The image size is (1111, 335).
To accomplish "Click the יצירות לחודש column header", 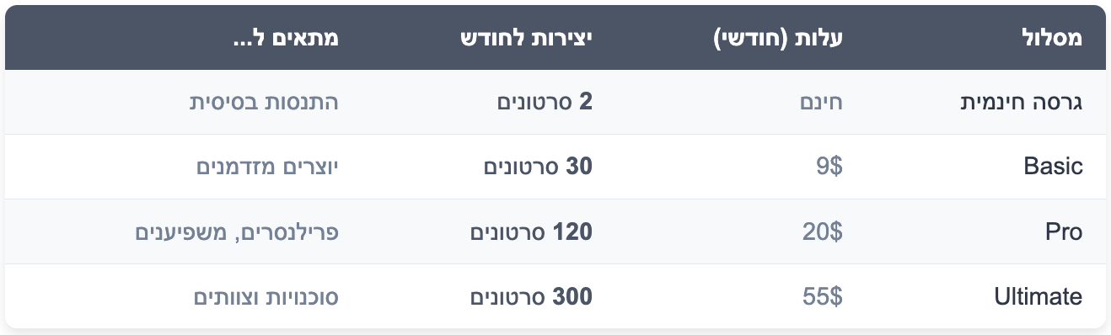I will coord(528,38).
